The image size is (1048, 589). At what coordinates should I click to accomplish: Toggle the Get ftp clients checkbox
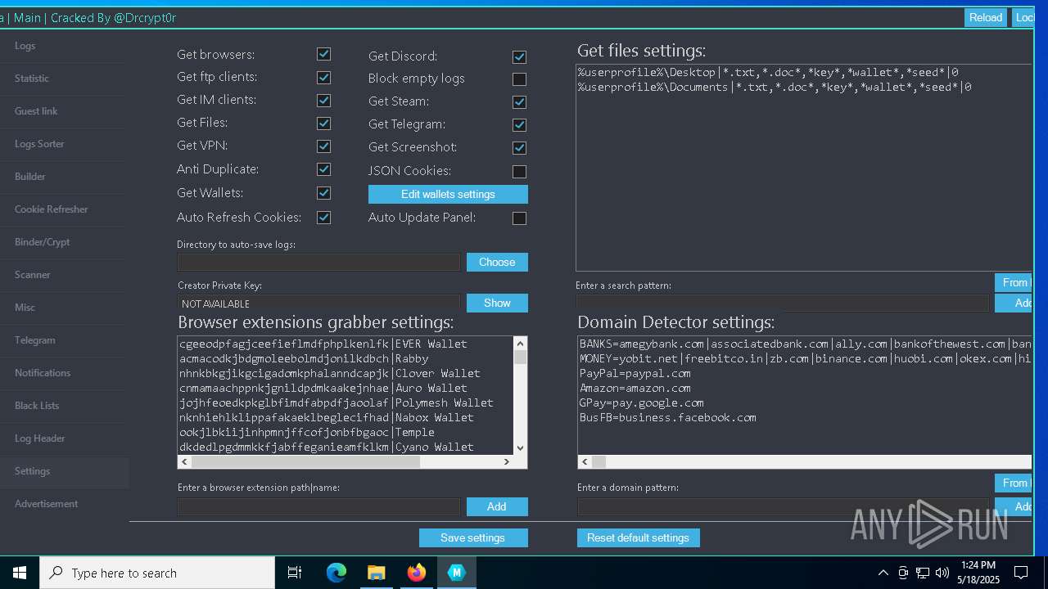pos(323,77)
